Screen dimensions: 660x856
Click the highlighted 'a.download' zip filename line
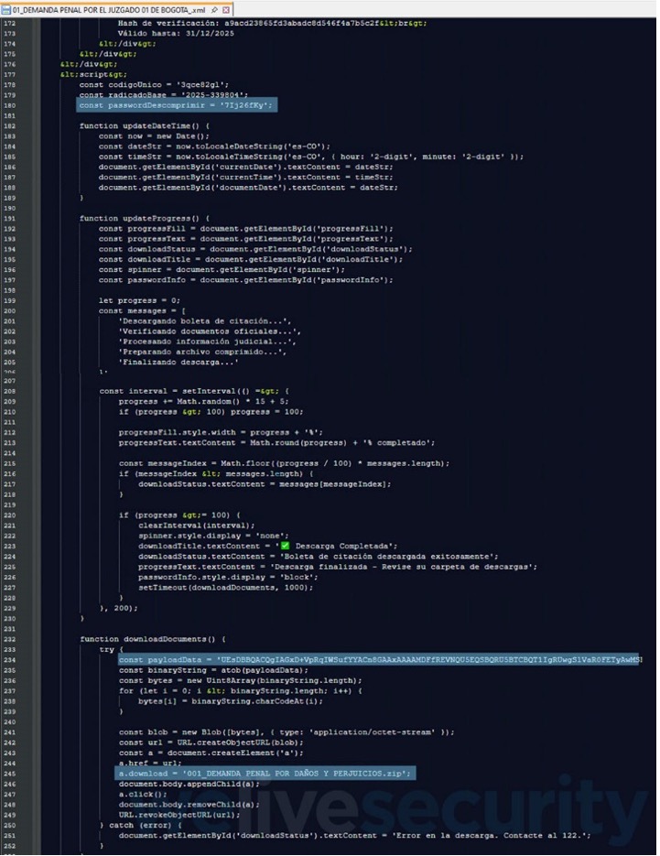(265, 774)
